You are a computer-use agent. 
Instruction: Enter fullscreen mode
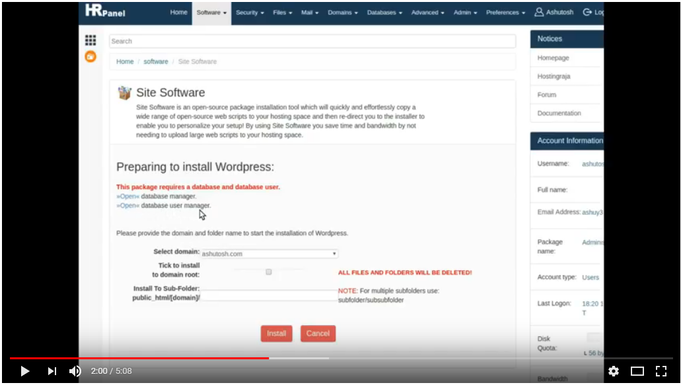pos(661,371)
